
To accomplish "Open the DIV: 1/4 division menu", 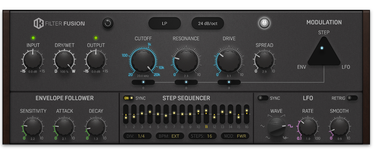I will 137,136.
